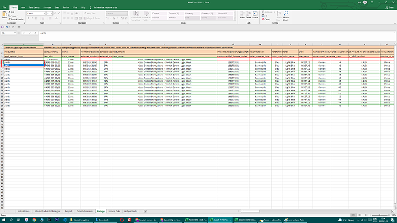Switch to the Data tab

coord(57,7)
